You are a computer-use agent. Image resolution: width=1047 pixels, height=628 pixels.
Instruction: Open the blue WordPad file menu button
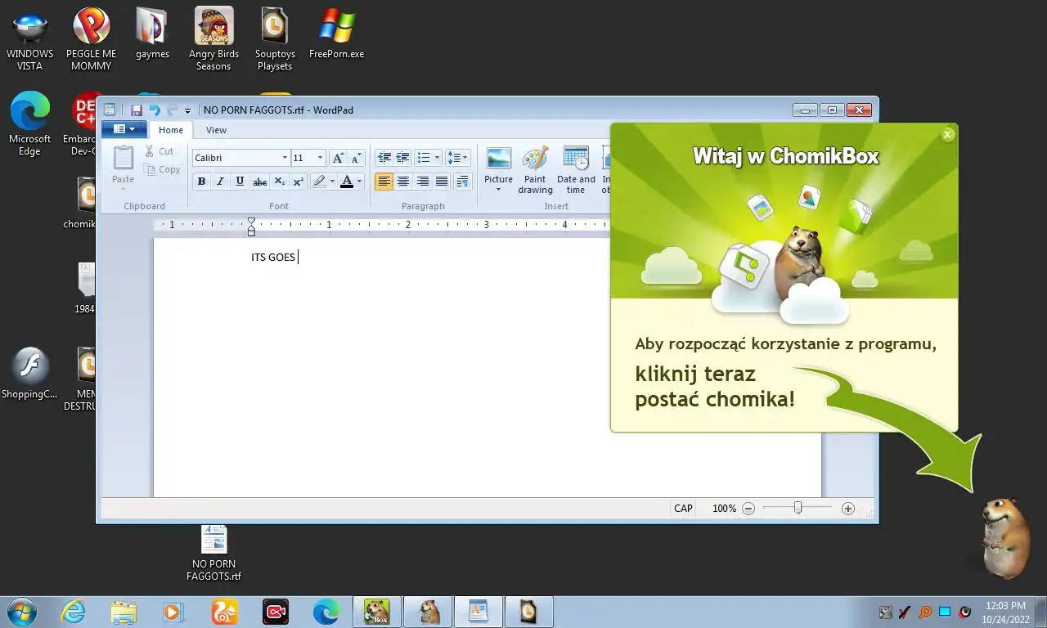[124, 129]
